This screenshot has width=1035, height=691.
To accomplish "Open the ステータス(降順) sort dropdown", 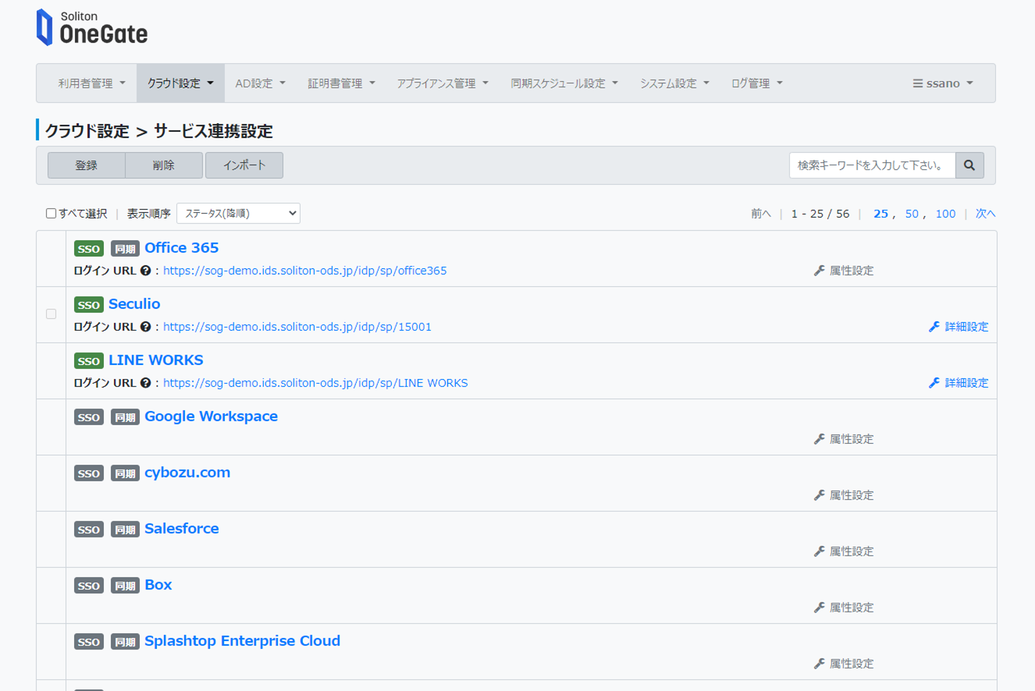I will [238, 213].
